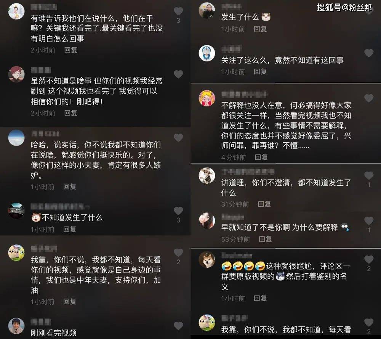The image size is (381, 339).
Task: Open the Shiba Inu dog avatar profile
Action: point(207,259)
